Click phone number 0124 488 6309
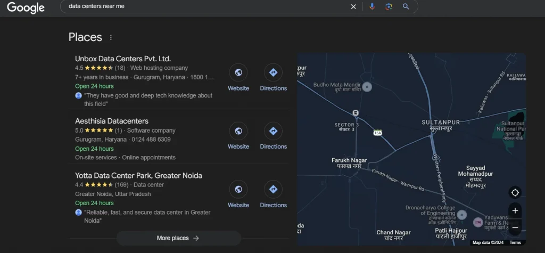The image size is (545, 253). tap(151, 140)
